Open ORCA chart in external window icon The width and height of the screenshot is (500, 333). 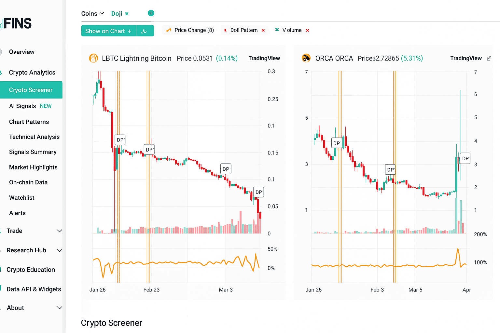[x=489, y=59]
